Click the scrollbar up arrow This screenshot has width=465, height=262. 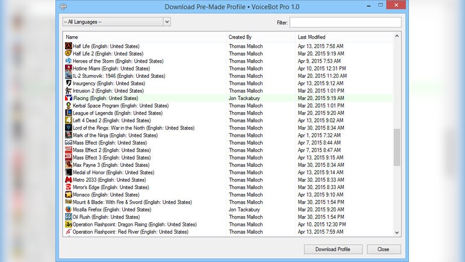pyautogui.click(x=397, y=36)
